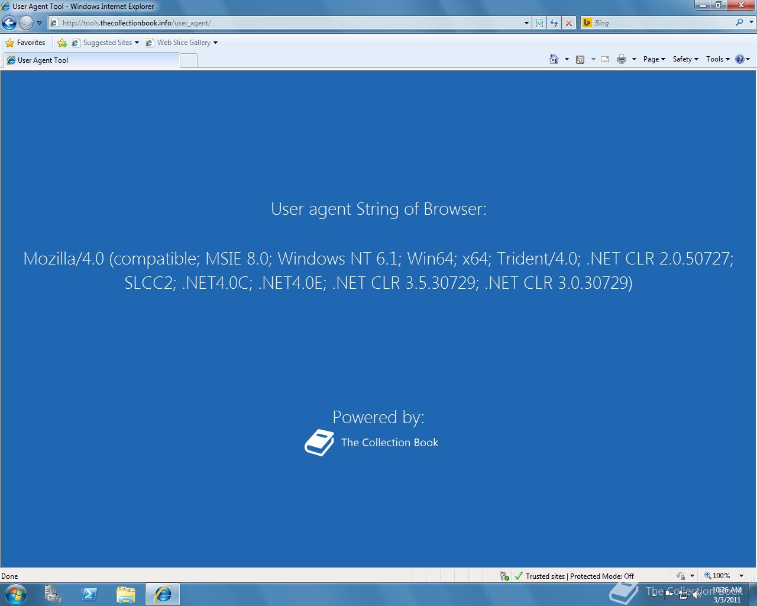Screen dimensions: 757x606
Task: Click the Action Center flag icon
Action: pyautogui.click(x=669, y=594)
